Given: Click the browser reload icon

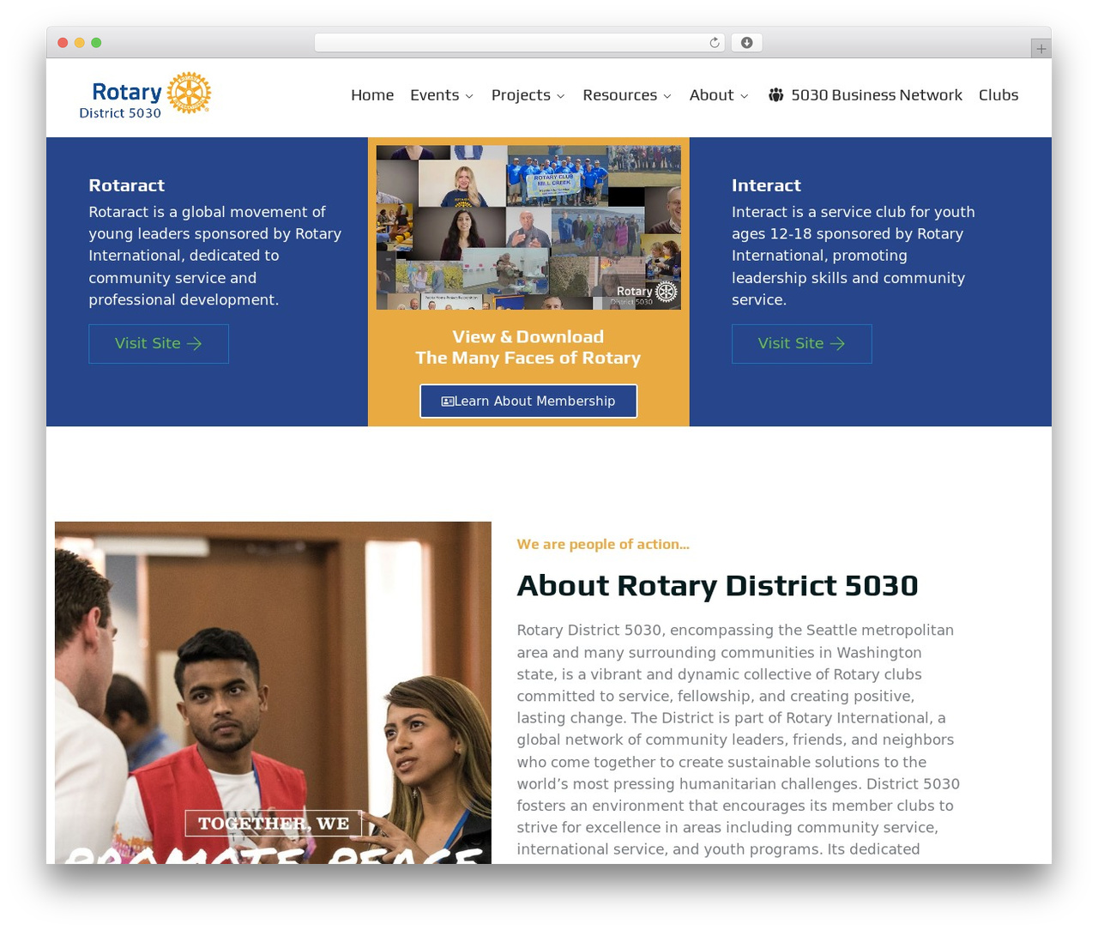Looking at the screenshot, I should 715,43.
